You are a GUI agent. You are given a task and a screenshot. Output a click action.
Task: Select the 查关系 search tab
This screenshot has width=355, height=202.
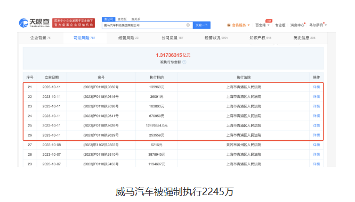coord(135,19)
